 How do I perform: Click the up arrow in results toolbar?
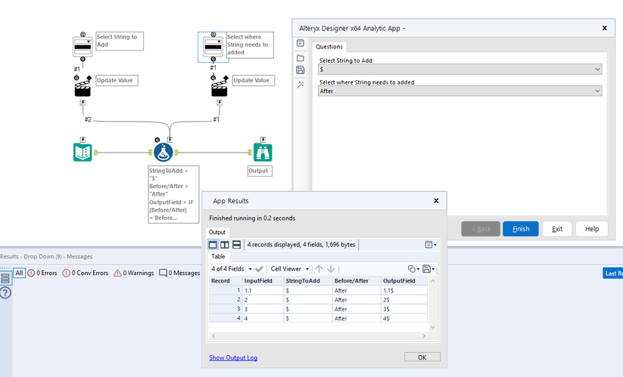pos(319,269)
